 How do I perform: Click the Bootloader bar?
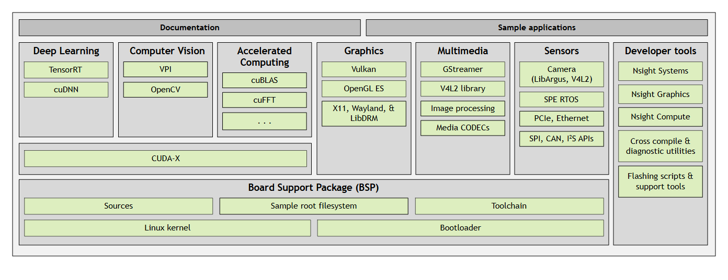[x=461, y=228]
